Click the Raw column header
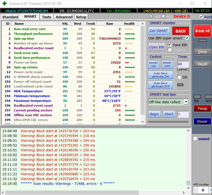 tap(109, 24)
